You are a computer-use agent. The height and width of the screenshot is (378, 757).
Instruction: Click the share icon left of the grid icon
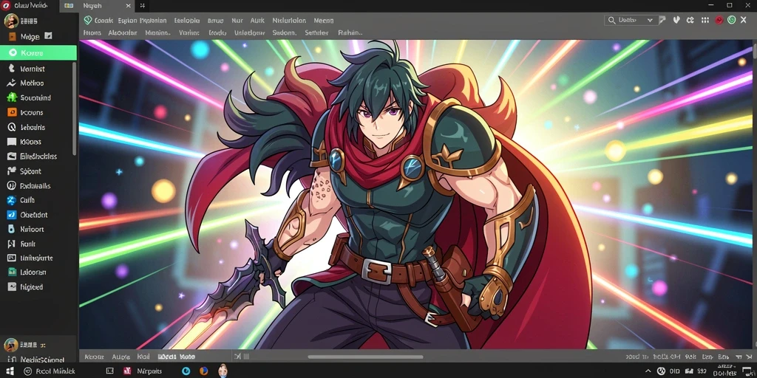click(690, 20)
